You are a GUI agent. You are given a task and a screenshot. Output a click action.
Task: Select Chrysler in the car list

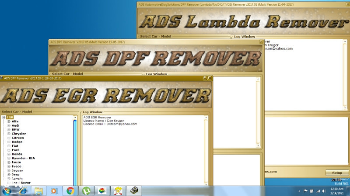[x=19, y=134]
